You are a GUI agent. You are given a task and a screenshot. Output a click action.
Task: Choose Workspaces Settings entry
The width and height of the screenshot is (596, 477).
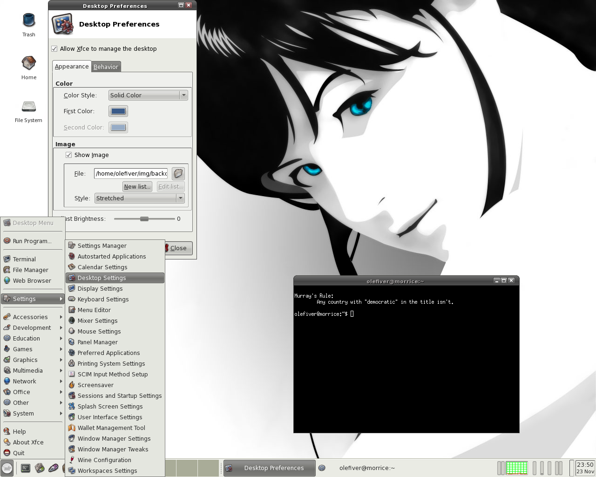coord(115,470)
